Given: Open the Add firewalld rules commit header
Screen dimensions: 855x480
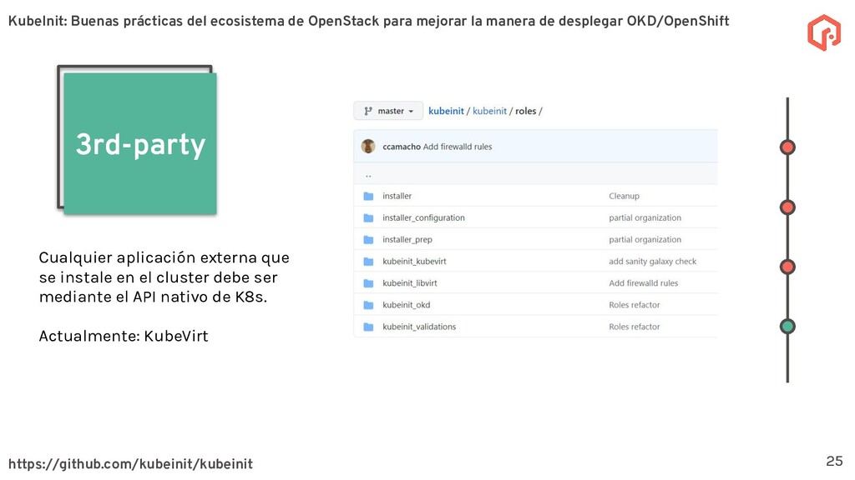Looking at the screenshot, I should [x=458, y=147].
